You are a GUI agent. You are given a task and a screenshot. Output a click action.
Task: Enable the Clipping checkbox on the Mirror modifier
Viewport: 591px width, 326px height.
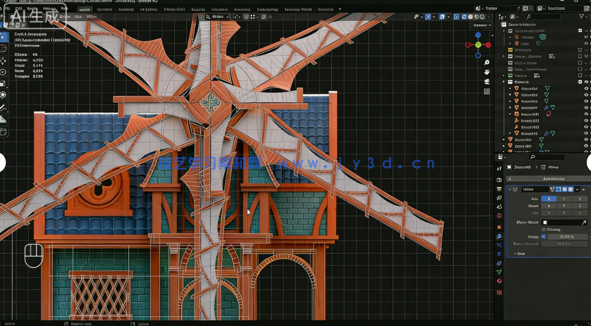coord(544,230)
